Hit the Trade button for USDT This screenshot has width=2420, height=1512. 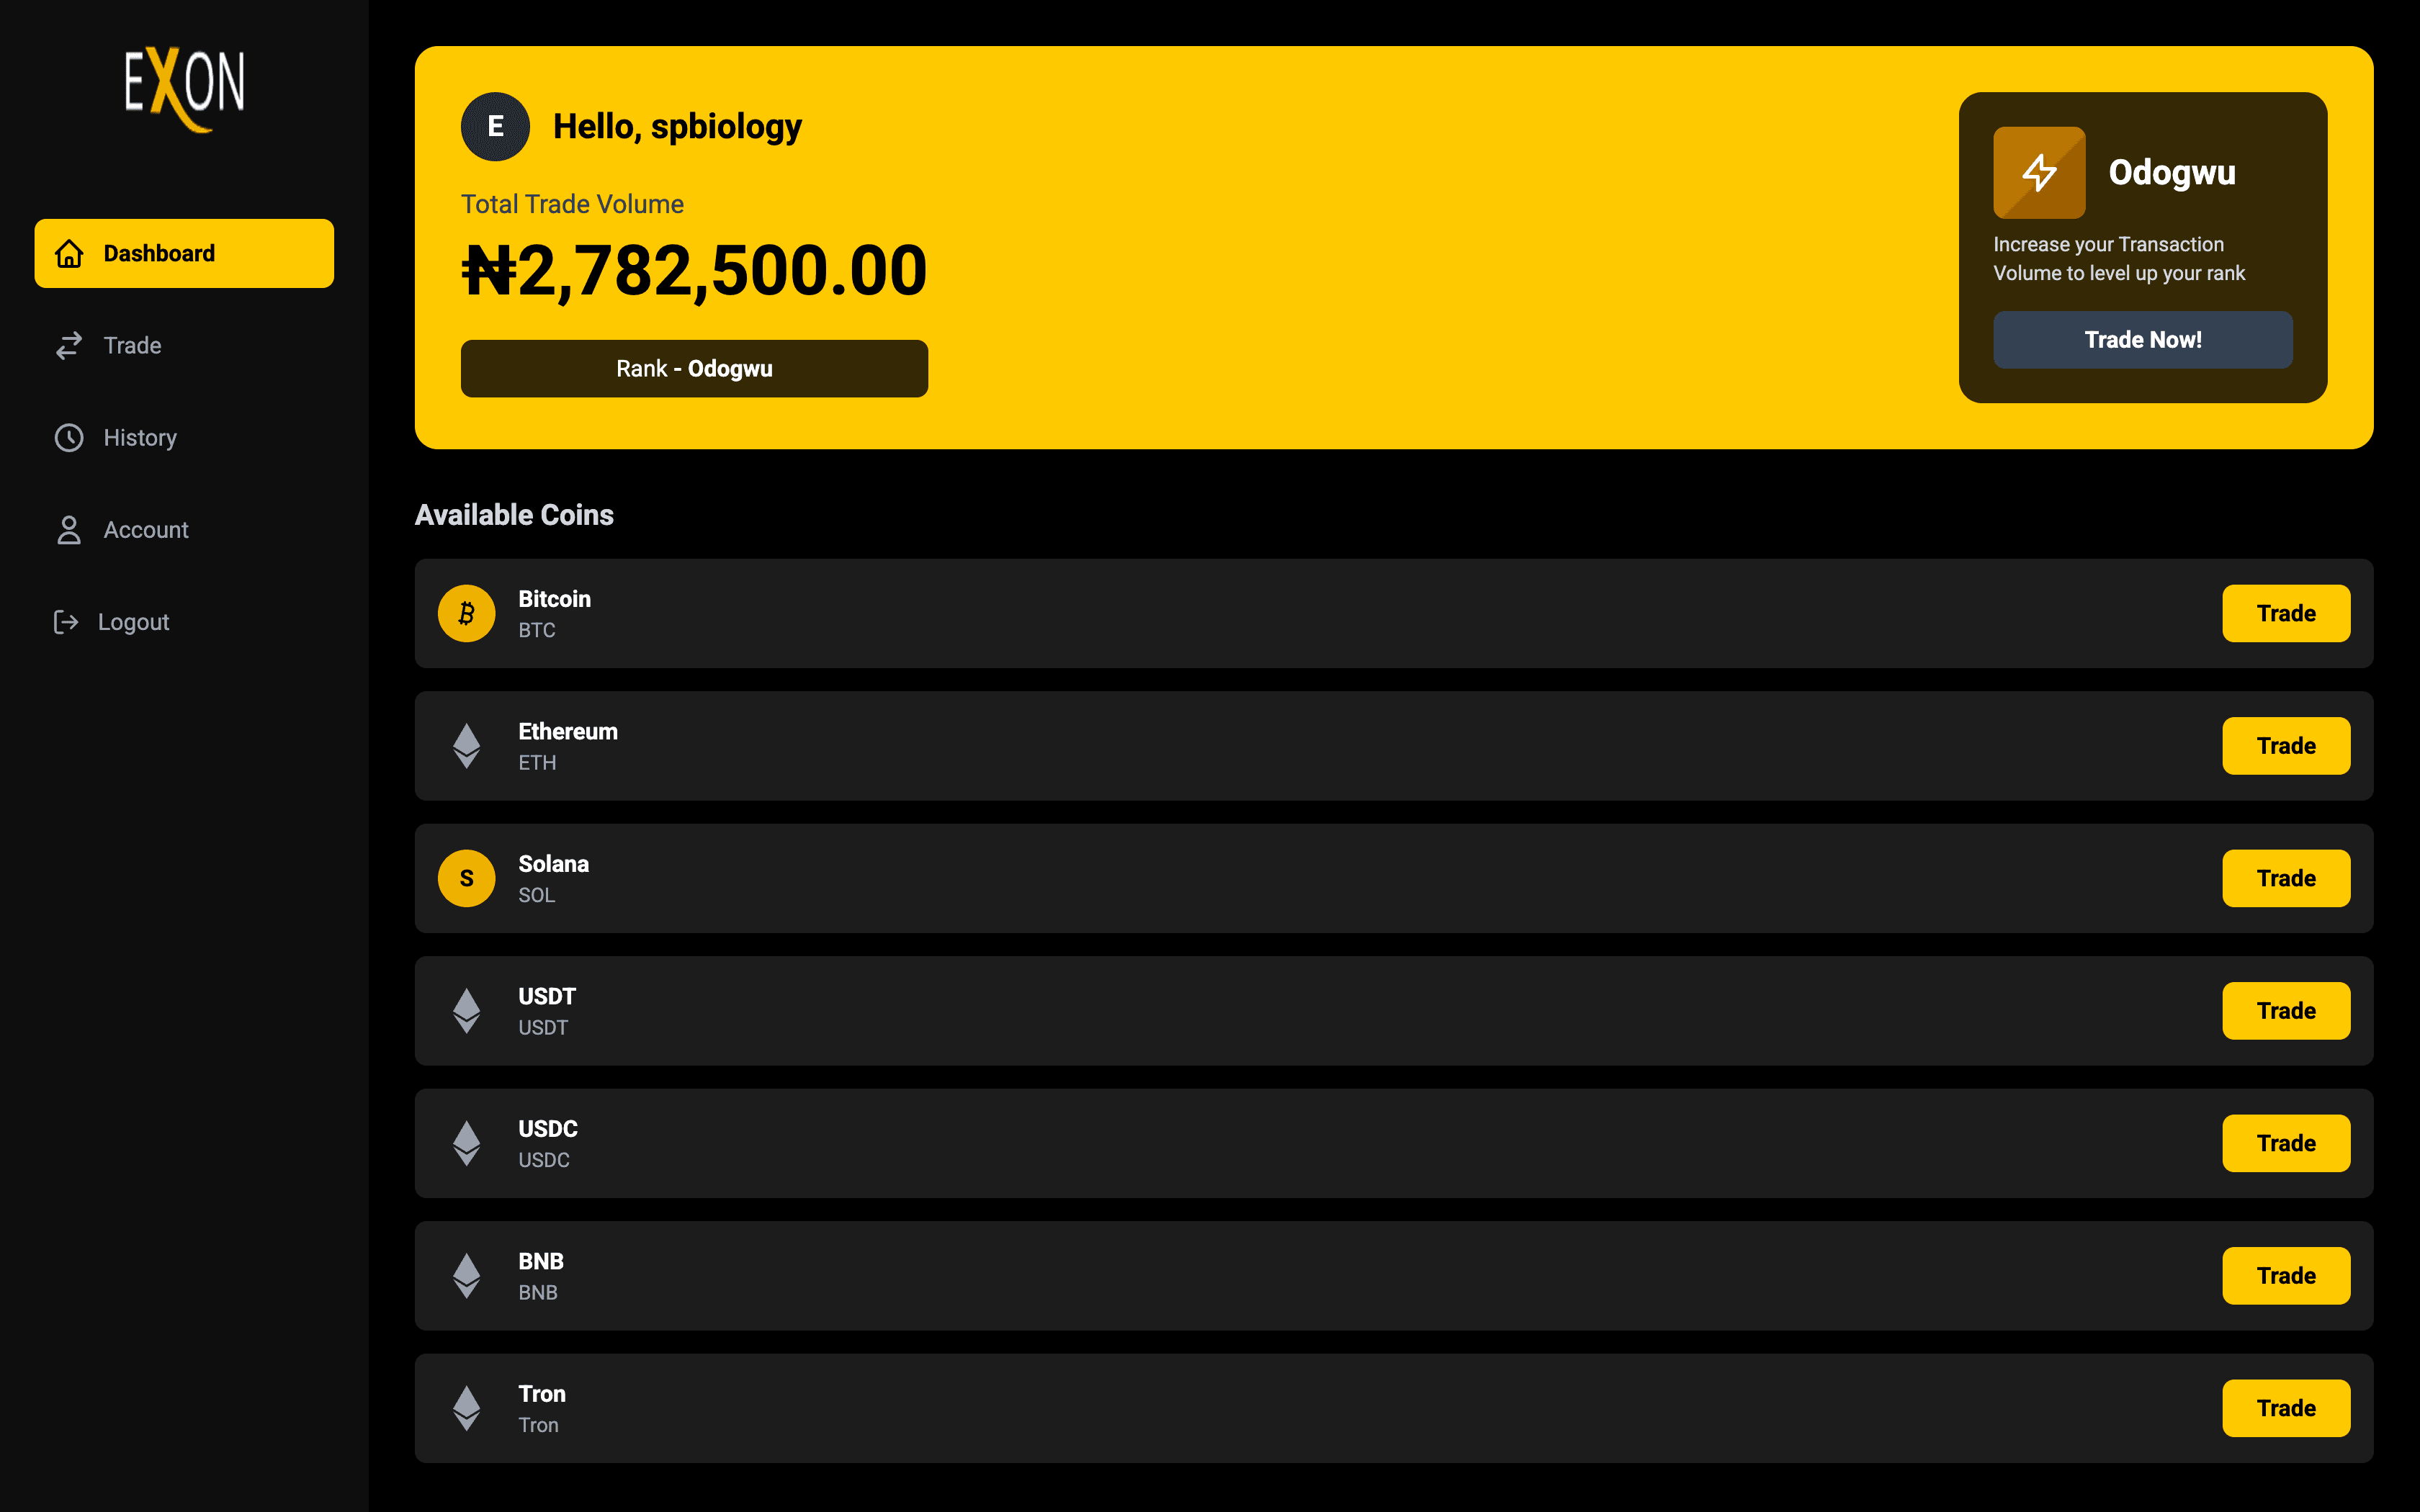point(2285,1011)
